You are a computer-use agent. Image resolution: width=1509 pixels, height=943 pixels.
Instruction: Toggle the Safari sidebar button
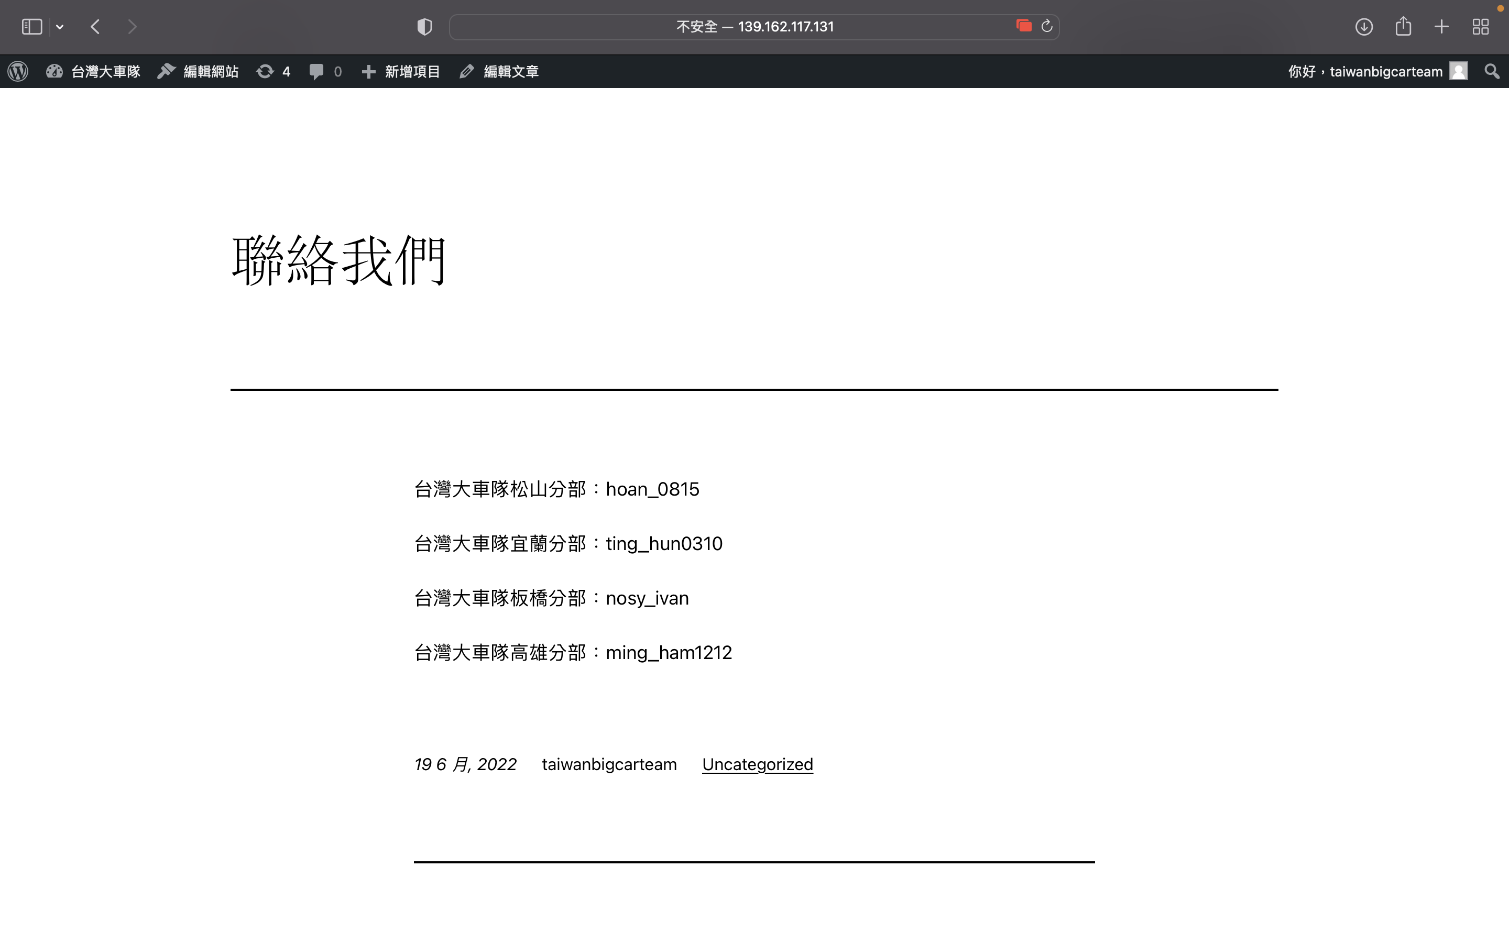pyautogui.click(x=32, y=27)
